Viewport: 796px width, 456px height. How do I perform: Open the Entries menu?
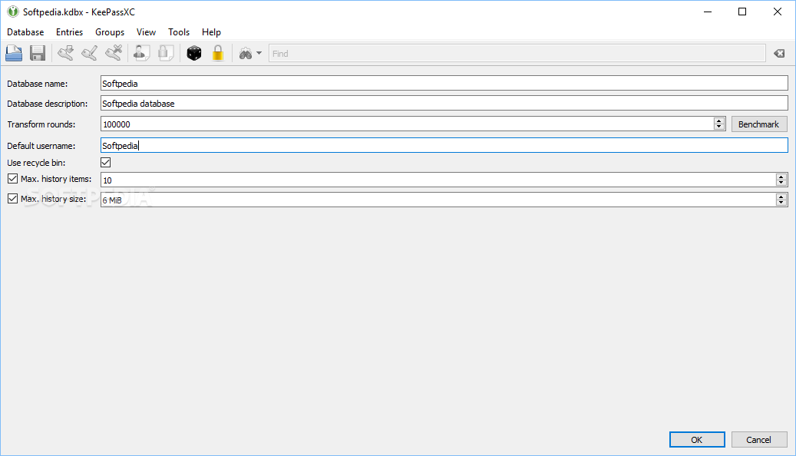click(70, 32)
